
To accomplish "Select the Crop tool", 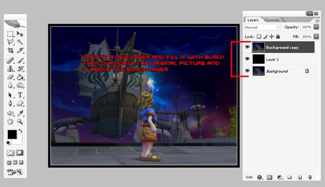I will 11,50.
